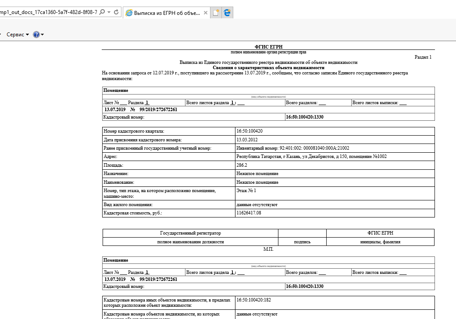Select the Выписка из ЕГРН tab
456x319 pixels.
(167, 13)
